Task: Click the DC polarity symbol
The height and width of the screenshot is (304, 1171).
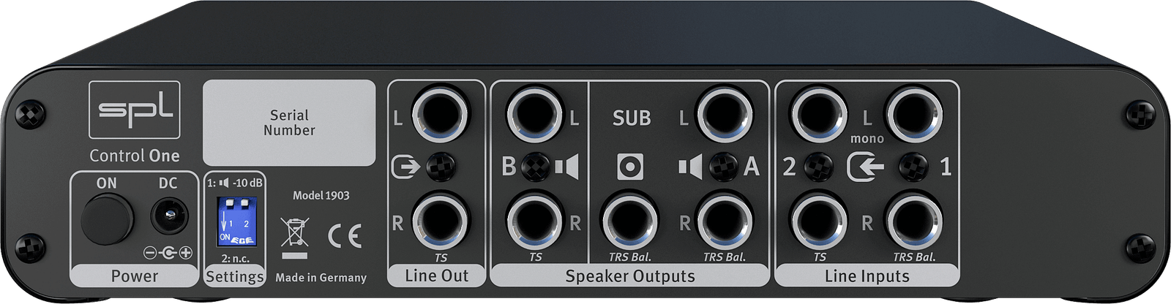Action: click(168, 253)
